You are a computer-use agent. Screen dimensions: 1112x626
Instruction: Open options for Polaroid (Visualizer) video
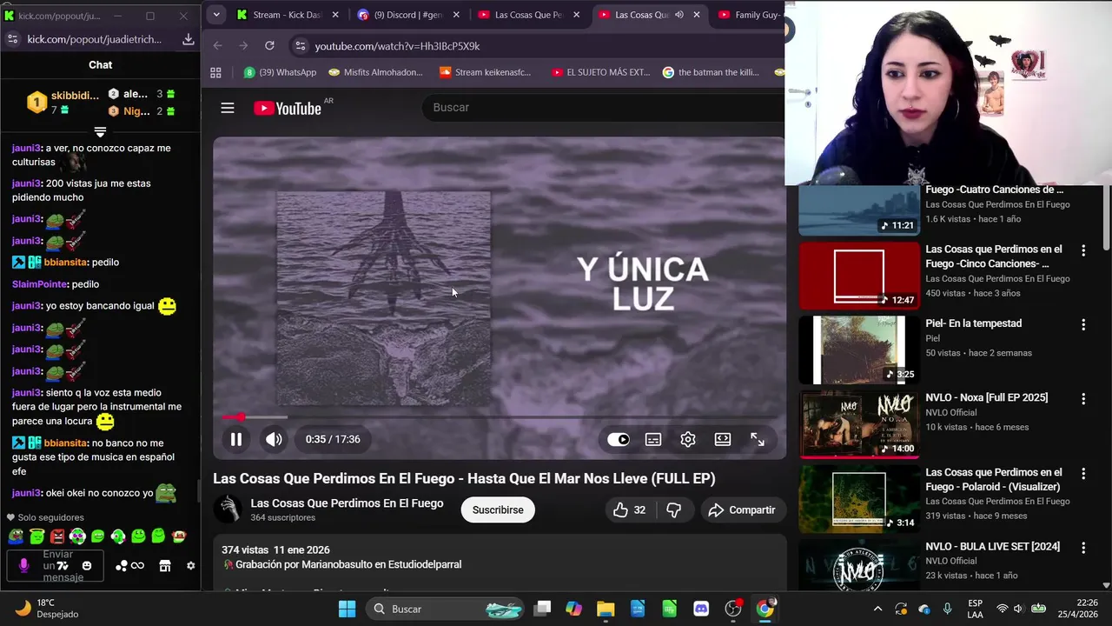tap(1083, 474)
